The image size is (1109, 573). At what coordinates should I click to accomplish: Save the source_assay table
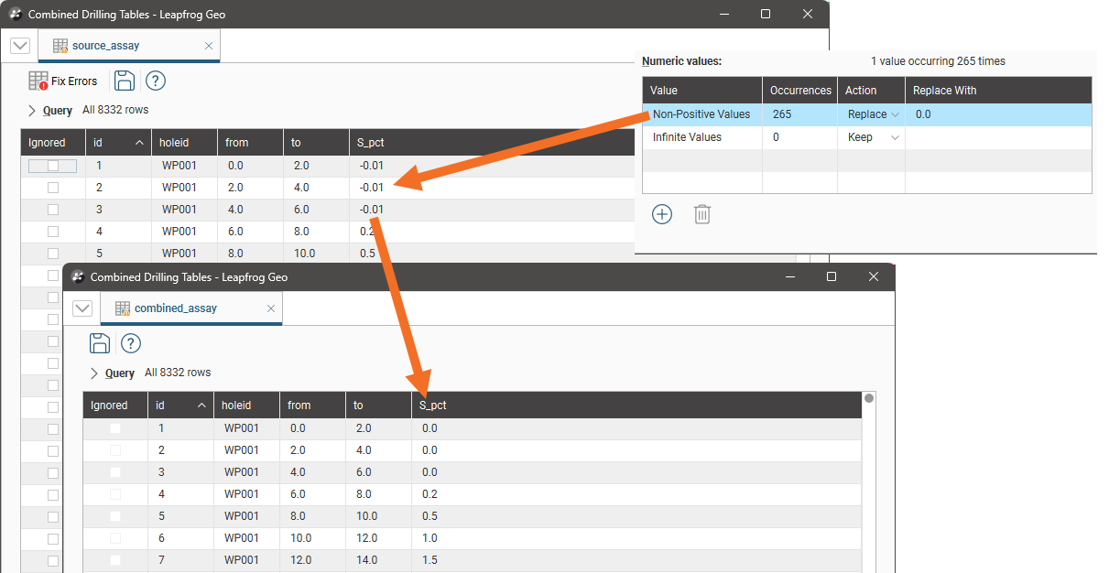125,81
